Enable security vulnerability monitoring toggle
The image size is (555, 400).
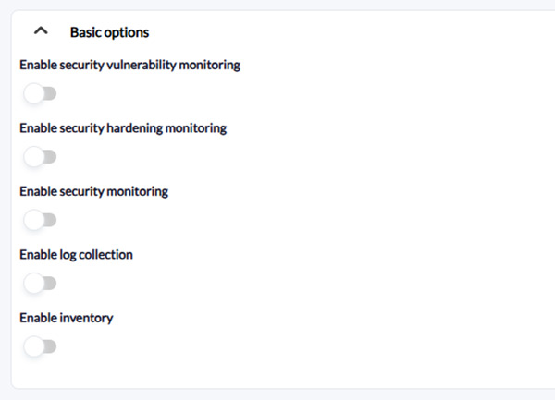(x=41, y=93)
